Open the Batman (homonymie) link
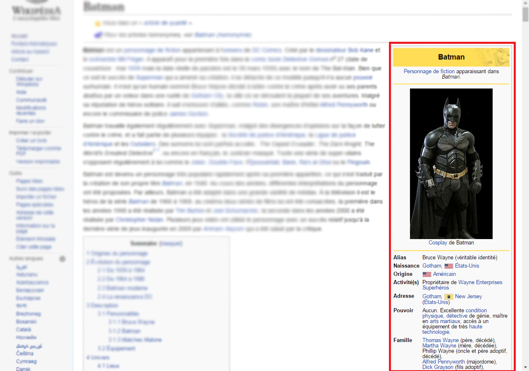Image resolution: width=529 pixels, height=371 pixels. tap(223, 35)
